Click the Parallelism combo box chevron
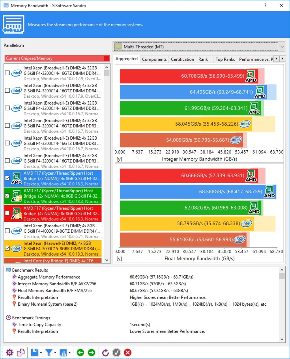 [282, 47]
